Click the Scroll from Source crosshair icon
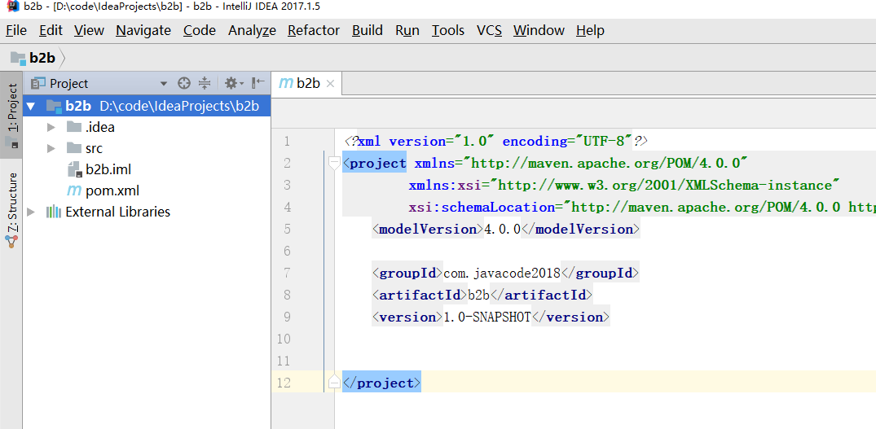This screenshot has height=429, width=876. (x=184, y=83)
